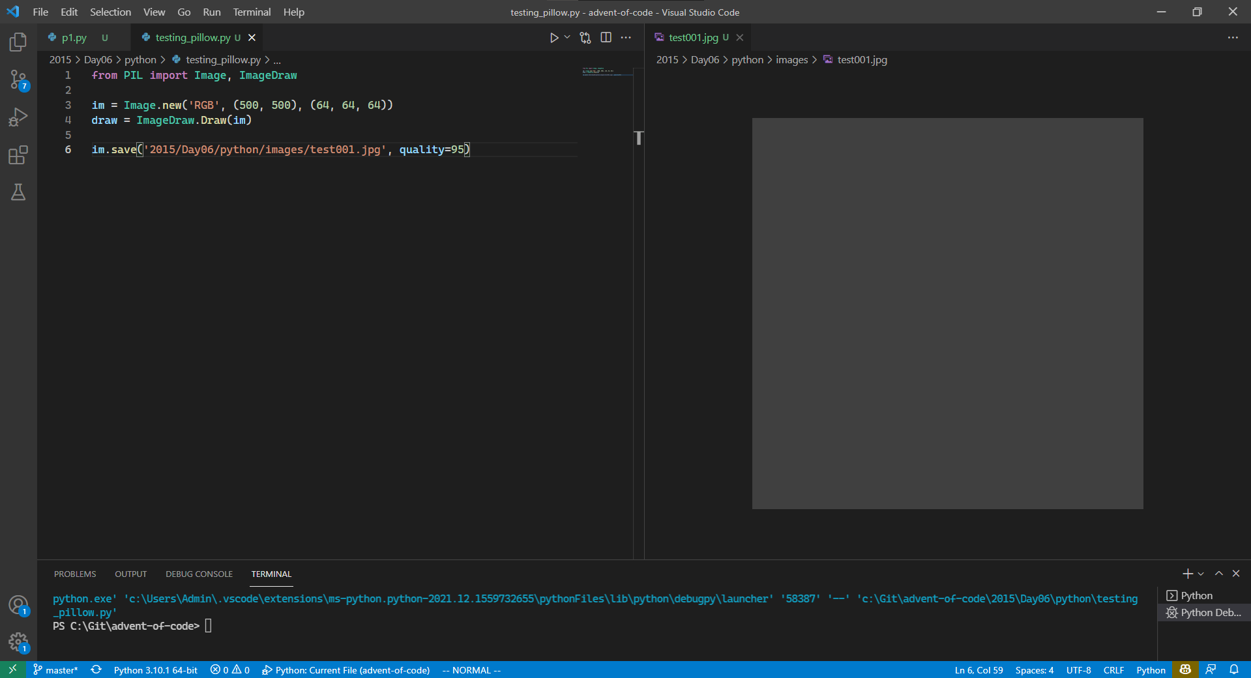
Task: Open Remote Window from status bar corner
Action: [x=12, y=670]
